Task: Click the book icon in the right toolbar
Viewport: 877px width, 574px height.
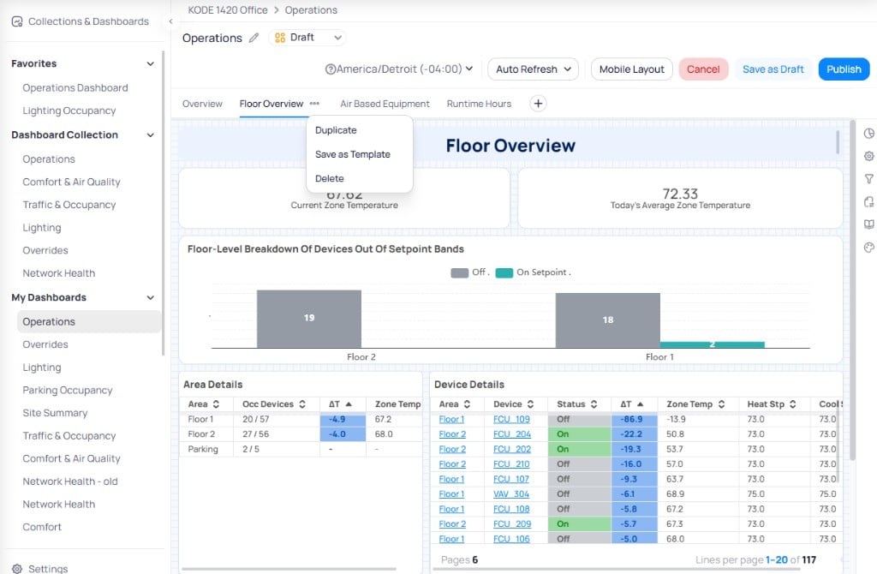Action: click(868, 224)
